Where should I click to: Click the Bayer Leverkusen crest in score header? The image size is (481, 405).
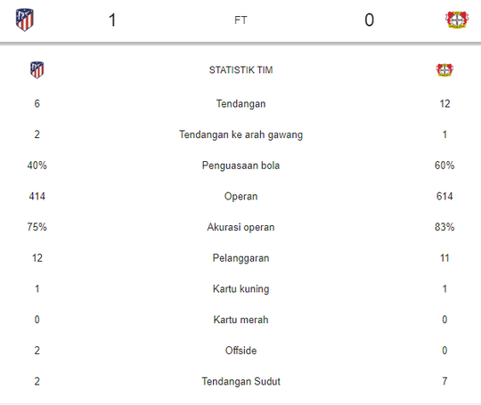click(457, 20)
